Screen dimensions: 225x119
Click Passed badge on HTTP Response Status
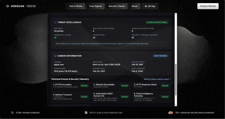tap(165, 86)
